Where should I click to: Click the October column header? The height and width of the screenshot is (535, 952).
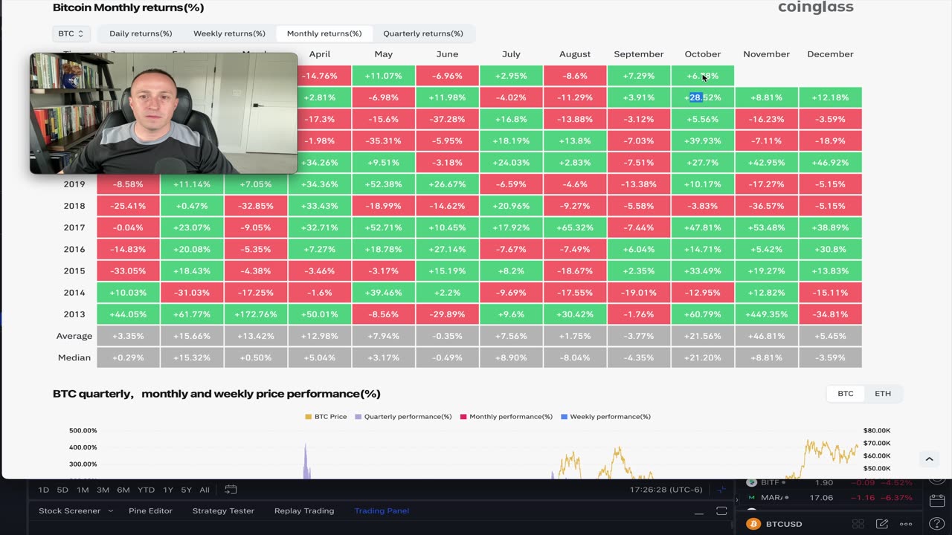(x=703, y=54)
